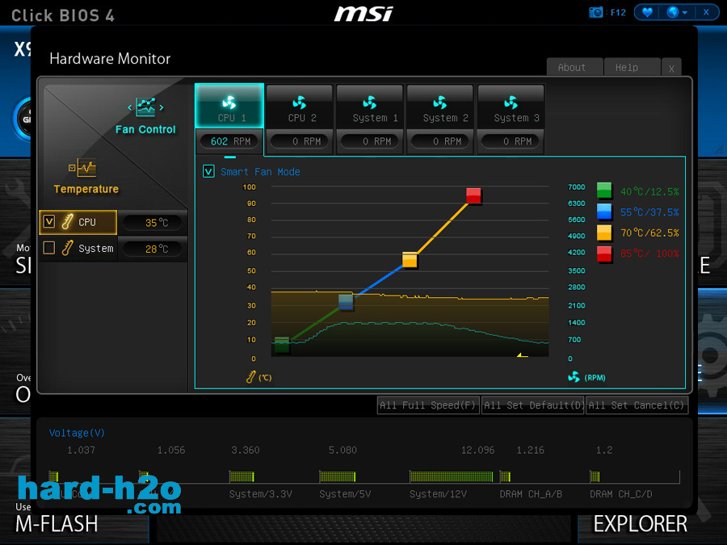The height and width of the screenshot is (545, 727).
Task: Click All Full Speed(F) button
Action: pos(428,405)
